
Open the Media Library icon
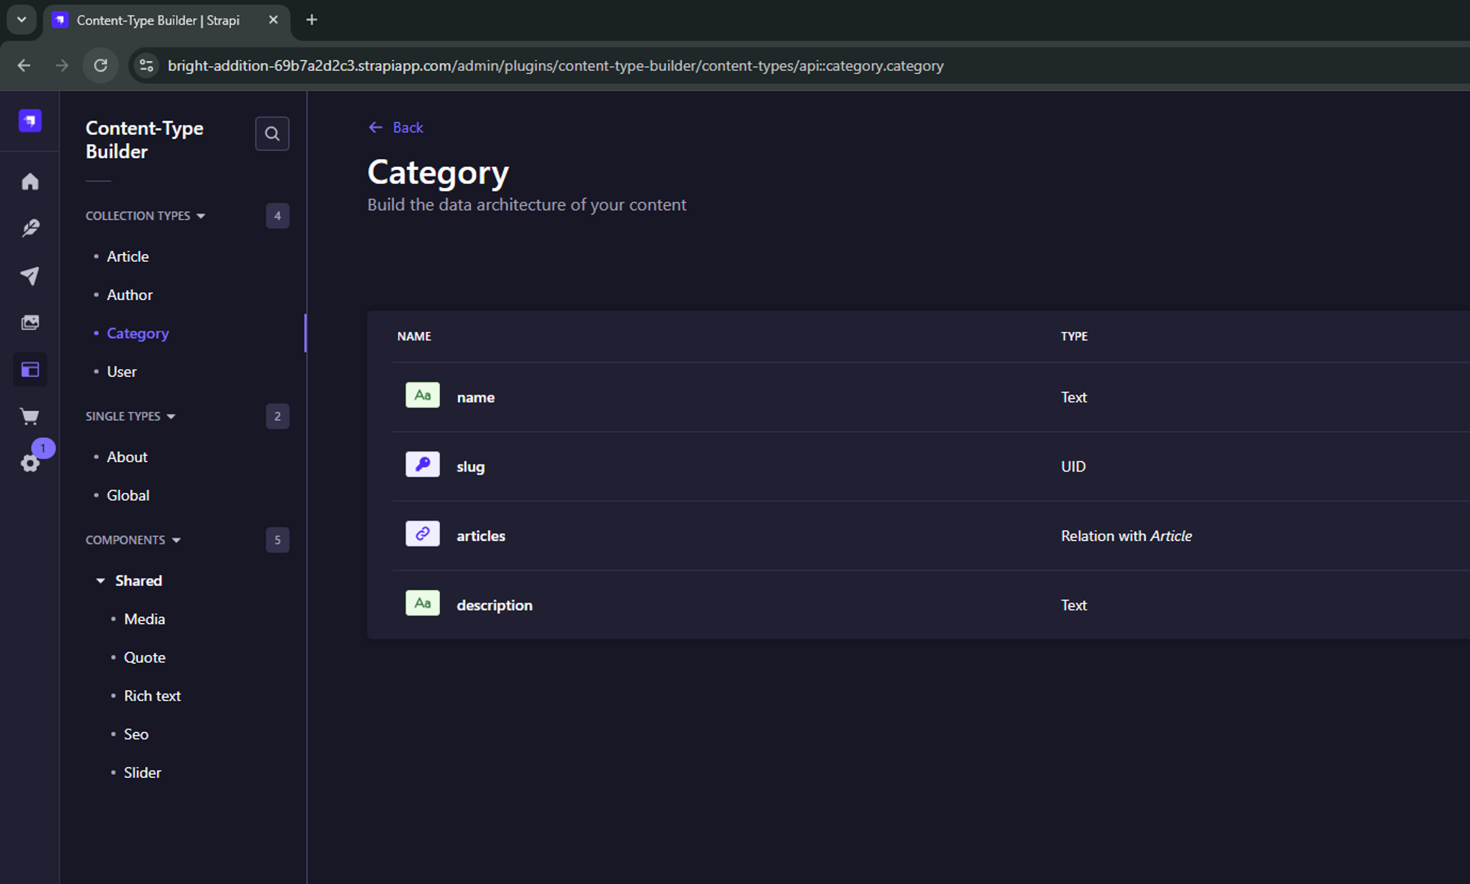pyautogui.click(x=30, y=323)
